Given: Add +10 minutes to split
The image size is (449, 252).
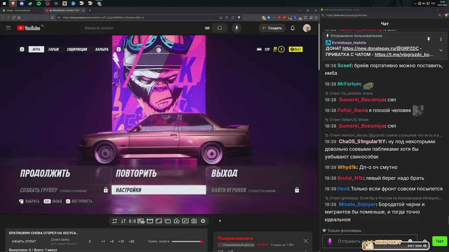Looking at the screenshot, I should point(121,241).
